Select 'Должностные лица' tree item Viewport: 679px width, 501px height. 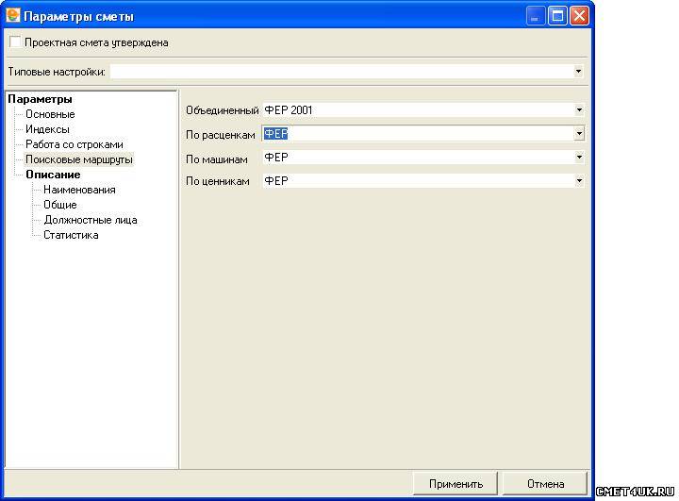[91, 220]
